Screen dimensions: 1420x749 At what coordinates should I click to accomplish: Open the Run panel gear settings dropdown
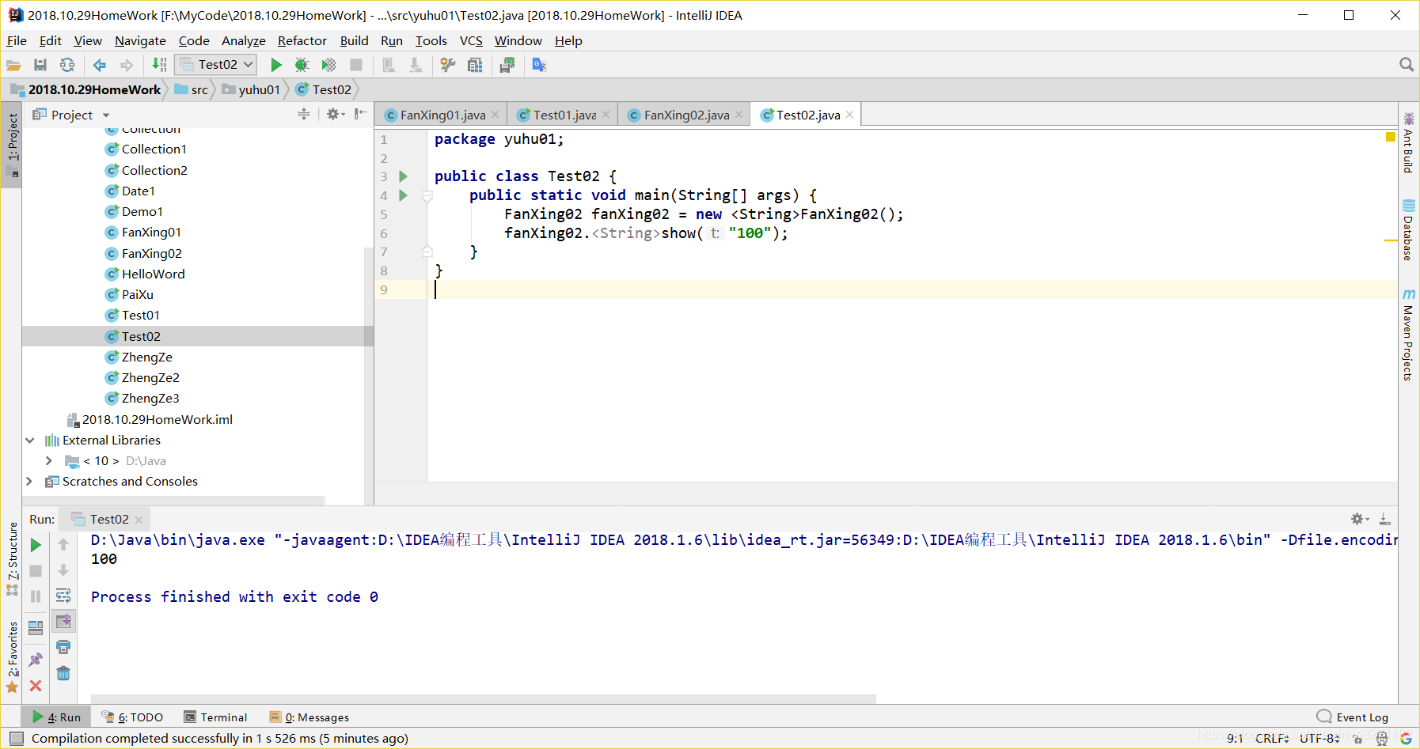click(x=1360, y=519)
